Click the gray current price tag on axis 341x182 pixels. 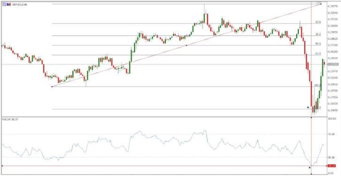332,64
